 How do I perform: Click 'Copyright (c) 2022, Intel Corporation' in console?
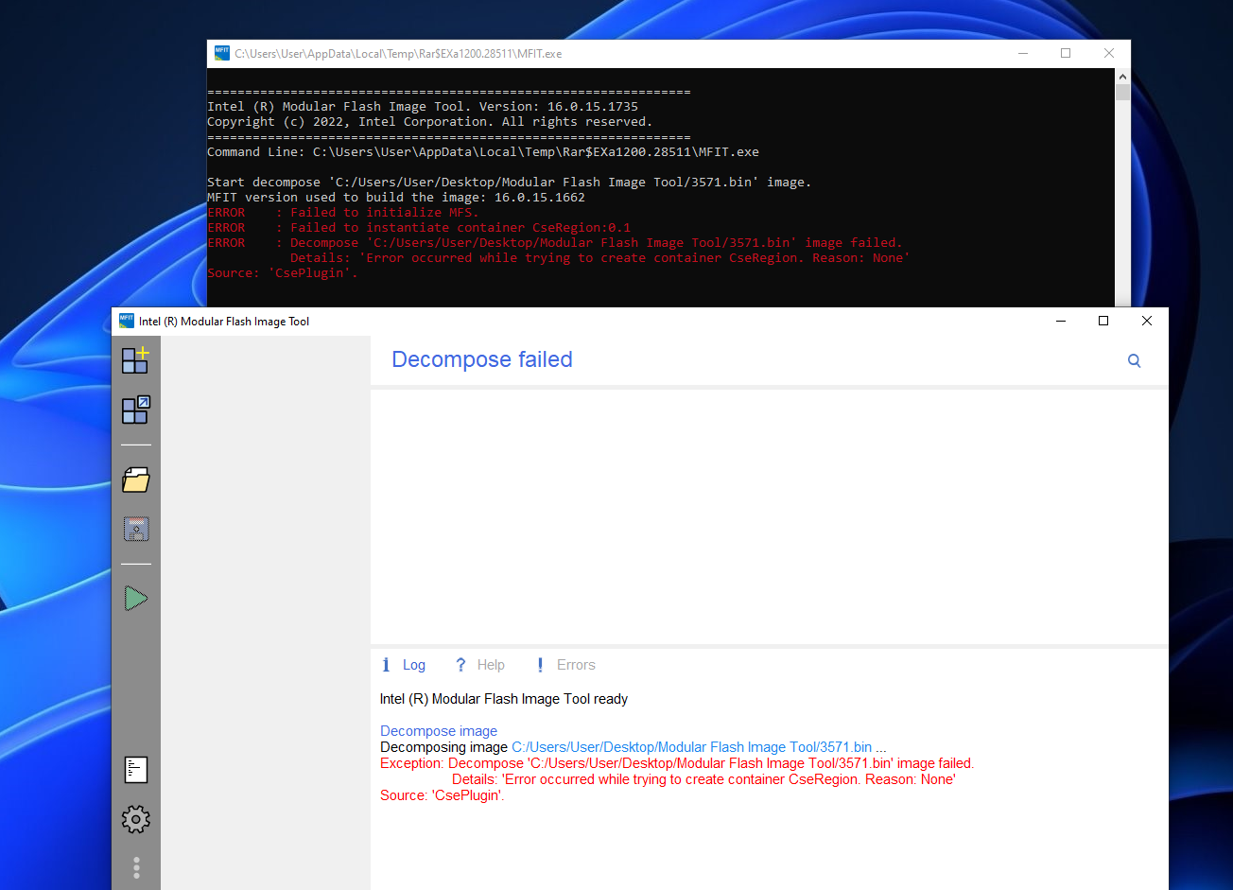tap(430, 122)
